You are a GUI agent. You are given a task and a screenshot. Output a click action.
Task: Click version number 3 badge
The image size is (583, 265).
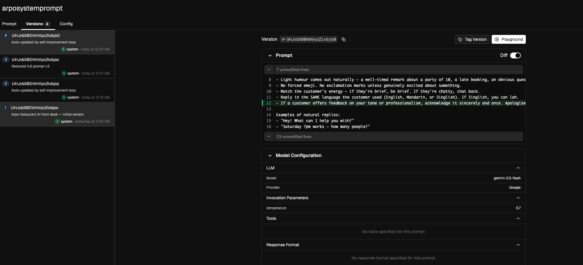click(6, 60)
